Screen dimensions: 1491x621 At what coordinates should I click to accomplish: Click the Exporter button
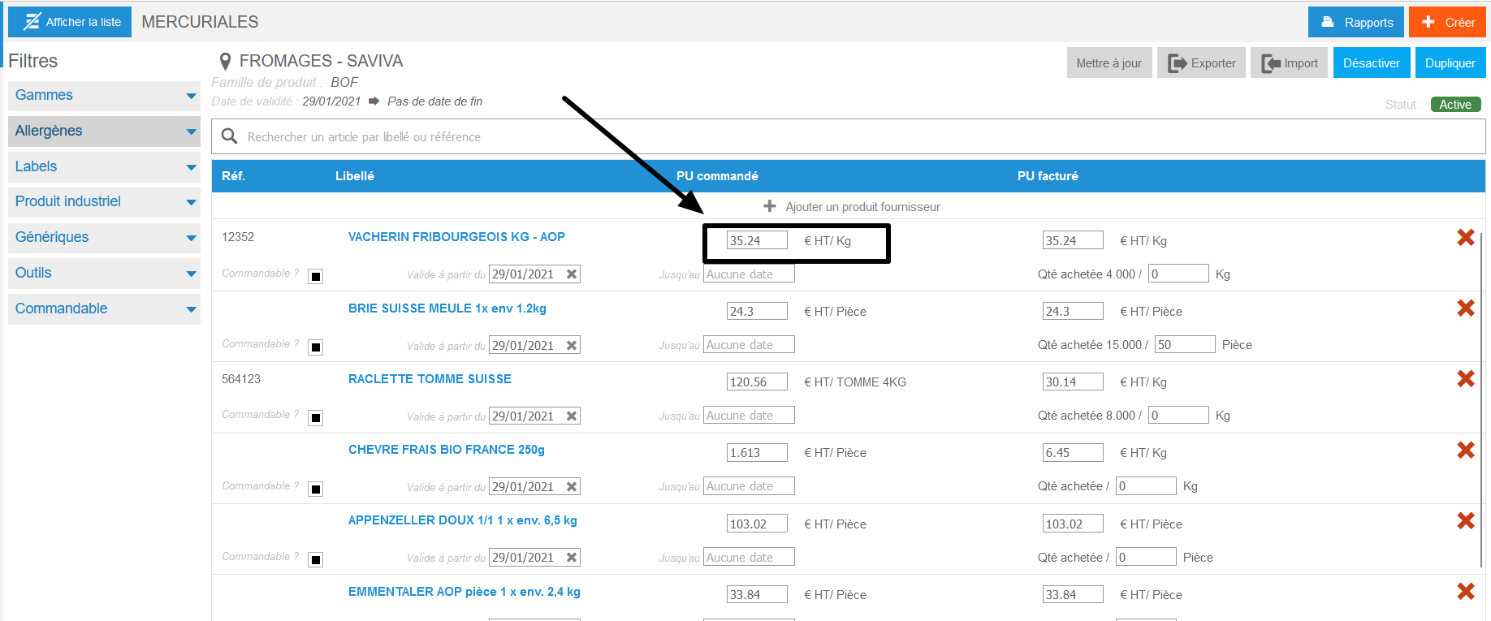point(1201,63)
